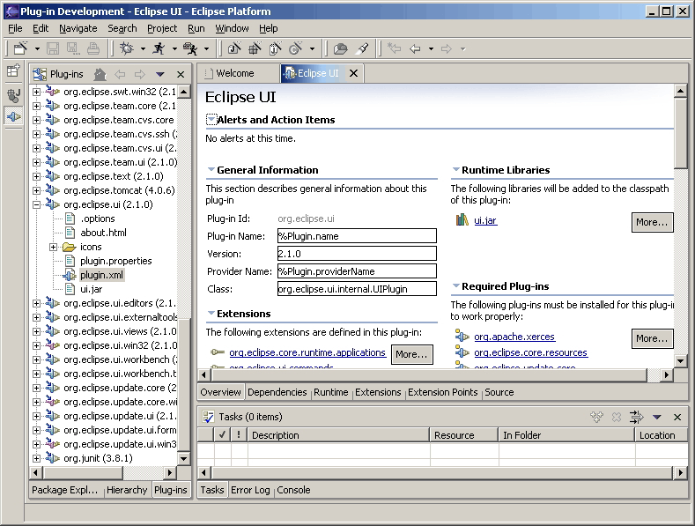Open the Console tab
The image size is (695, 526).
pyautogui.click(x=293, y=490)
